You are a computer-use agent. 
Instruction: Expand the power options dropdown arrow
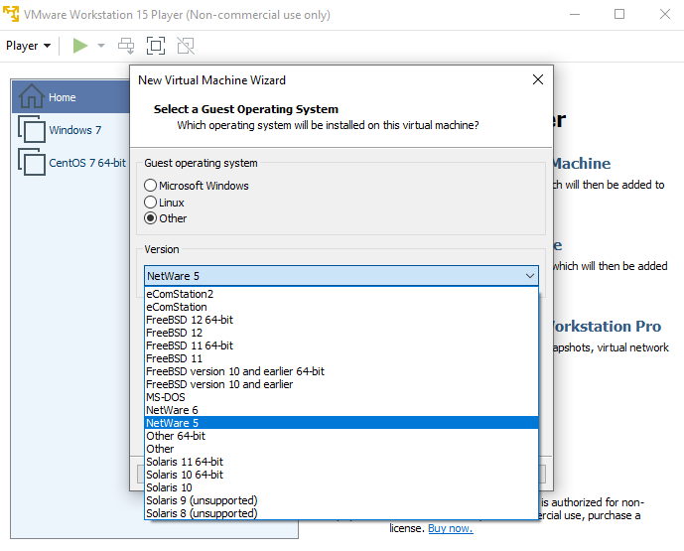coord(101,46)
